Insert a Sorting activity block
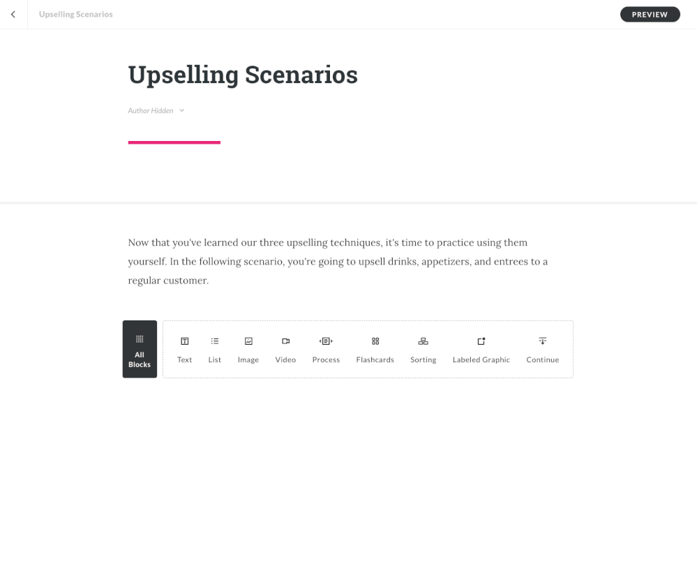 [x=423, y=349]
